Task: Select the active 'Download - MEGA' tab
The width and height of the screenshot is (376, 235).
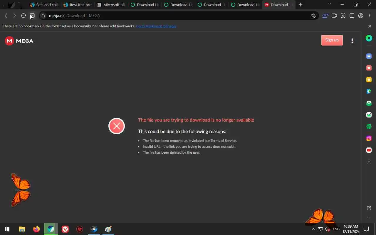Action: point(278,5)
